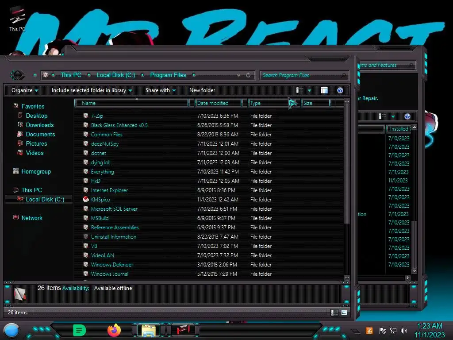Open Desktop in the Favorites list
The width and height of the screenshot is (453, 340).
coord(36,116)
